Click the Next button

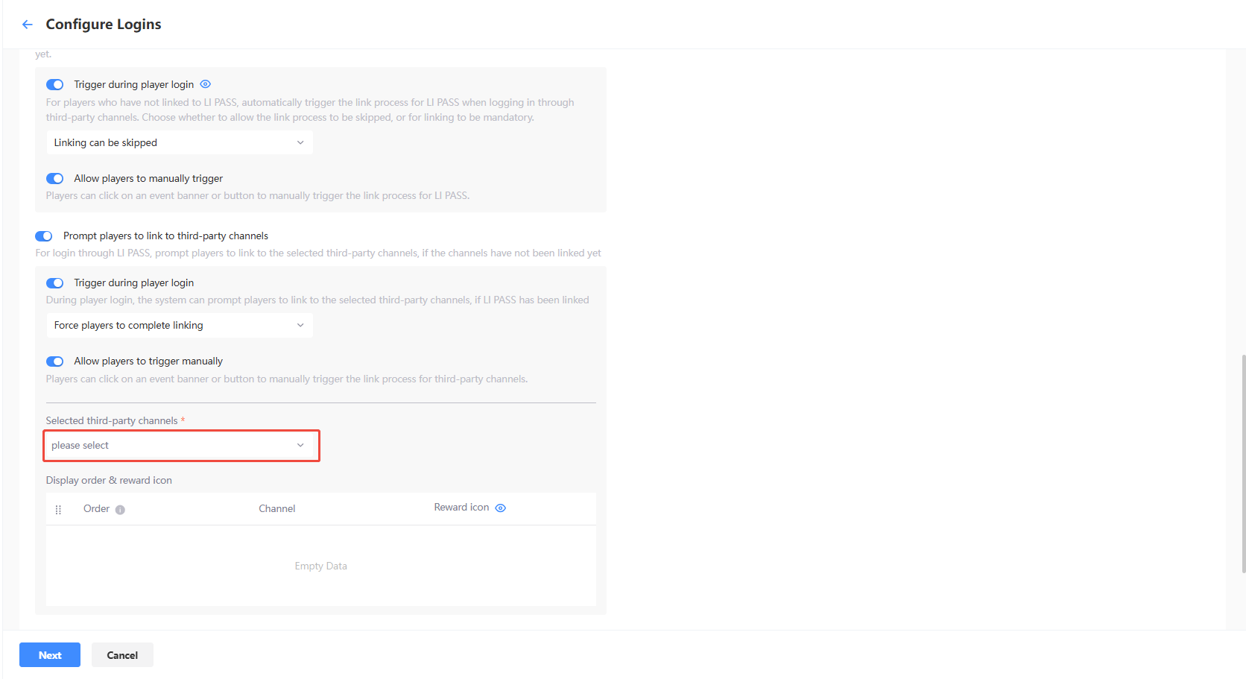point(49,654)
